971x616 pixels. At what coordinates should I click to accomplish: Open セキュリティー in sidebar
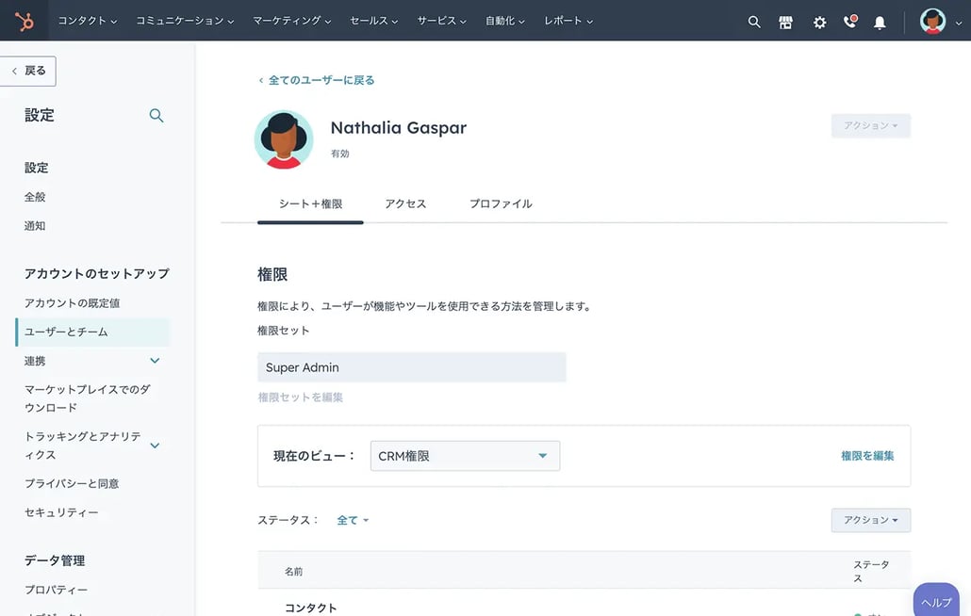coord(61,512)
